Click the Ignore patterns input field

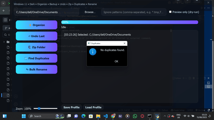[x=134, y=12]
